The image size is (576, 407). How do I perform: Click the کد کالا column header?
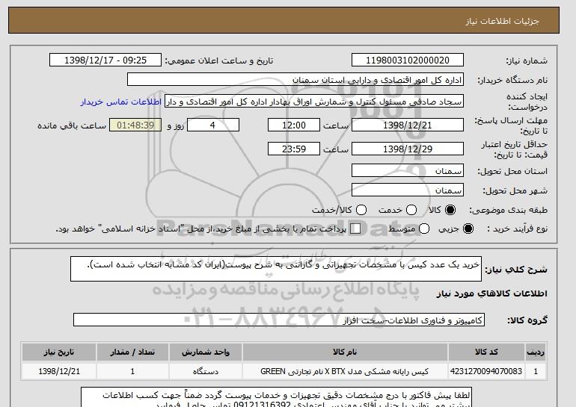[486, 352]
